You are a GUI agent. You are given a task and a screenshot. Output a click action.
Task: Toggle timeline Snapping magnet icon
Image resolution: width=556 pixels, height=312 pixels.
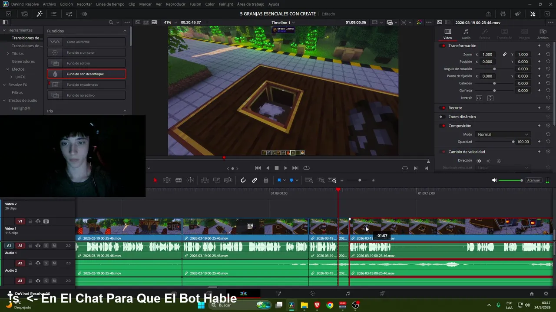pos(243,180)
